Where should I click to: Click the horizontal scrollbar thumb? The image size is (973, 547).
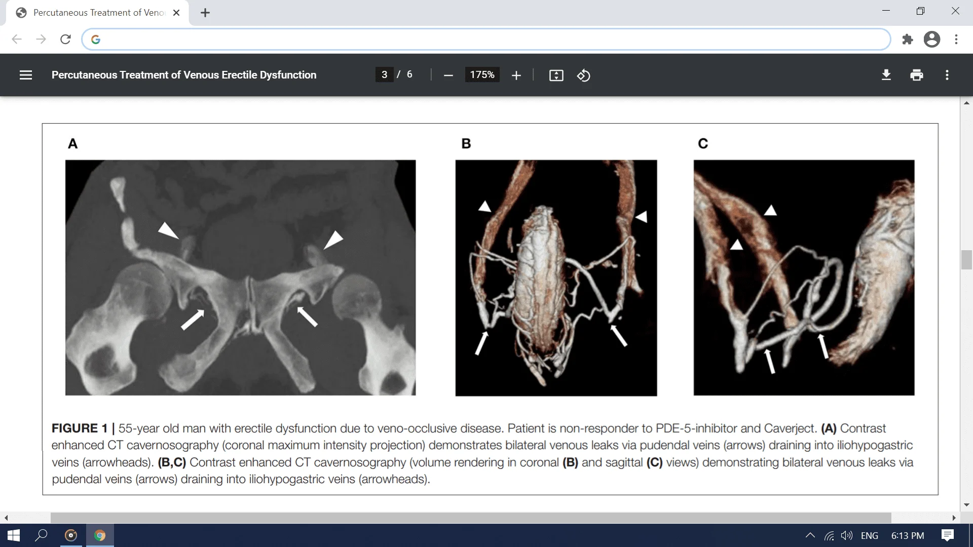(471, 518)
